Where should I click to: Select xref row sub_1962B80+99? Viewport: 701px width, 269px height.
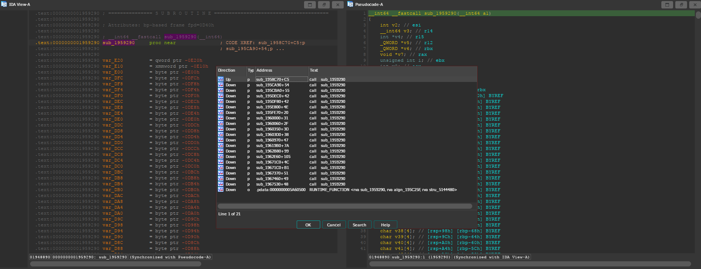[347, 151]
